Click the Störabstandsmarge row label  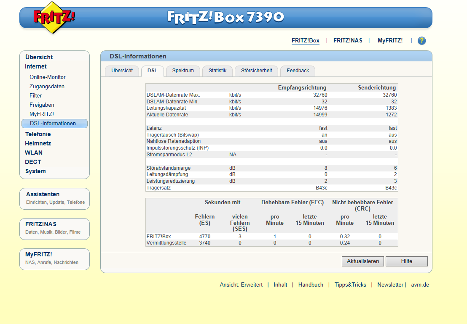tap(168, 168)
